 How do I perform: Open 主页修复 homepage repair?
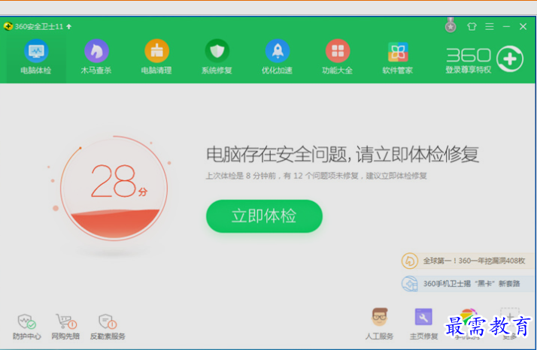[x=423, y=324]
